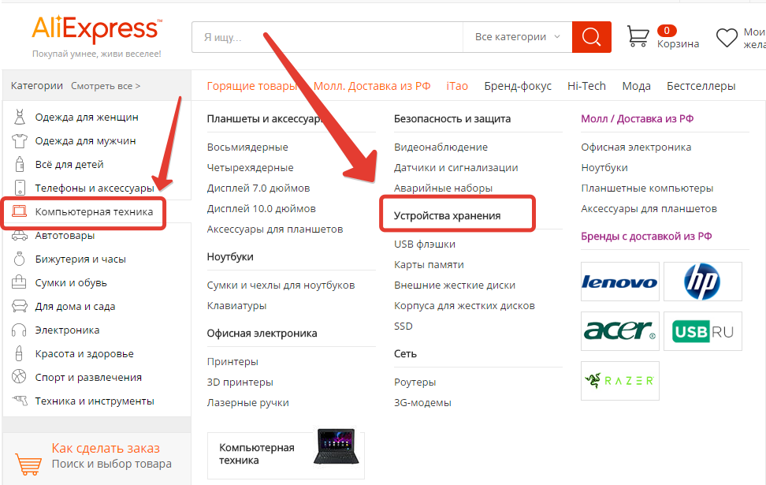Click the Lenovo brand logo
This screenshot has width=766, height=485.
(x=619, y=282)
